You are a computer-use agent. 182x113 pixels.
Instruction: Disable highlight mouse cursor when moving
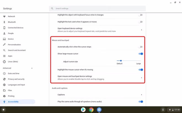(141, 70)
